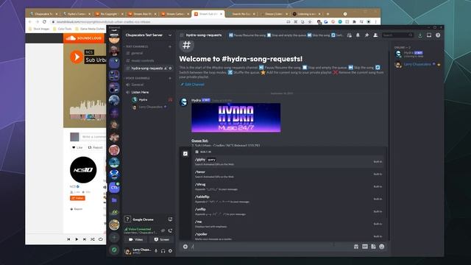Open the server folder icon in sidebar
The image size is (471, 265).
114,199
